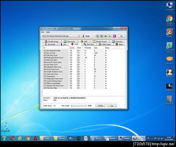Click the Status column header
176x147 pixels.
[x=107, y=48]
